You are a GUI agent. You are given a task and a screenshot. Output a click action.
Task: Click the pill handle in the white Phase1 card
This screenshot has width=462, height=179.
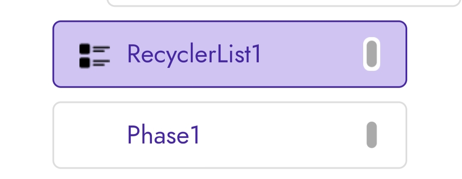[372, 135]
